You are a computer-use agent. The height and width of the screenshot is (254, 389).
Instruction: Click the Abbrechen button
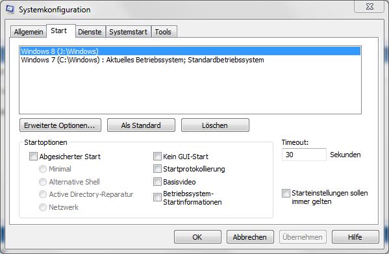point(250,237)
